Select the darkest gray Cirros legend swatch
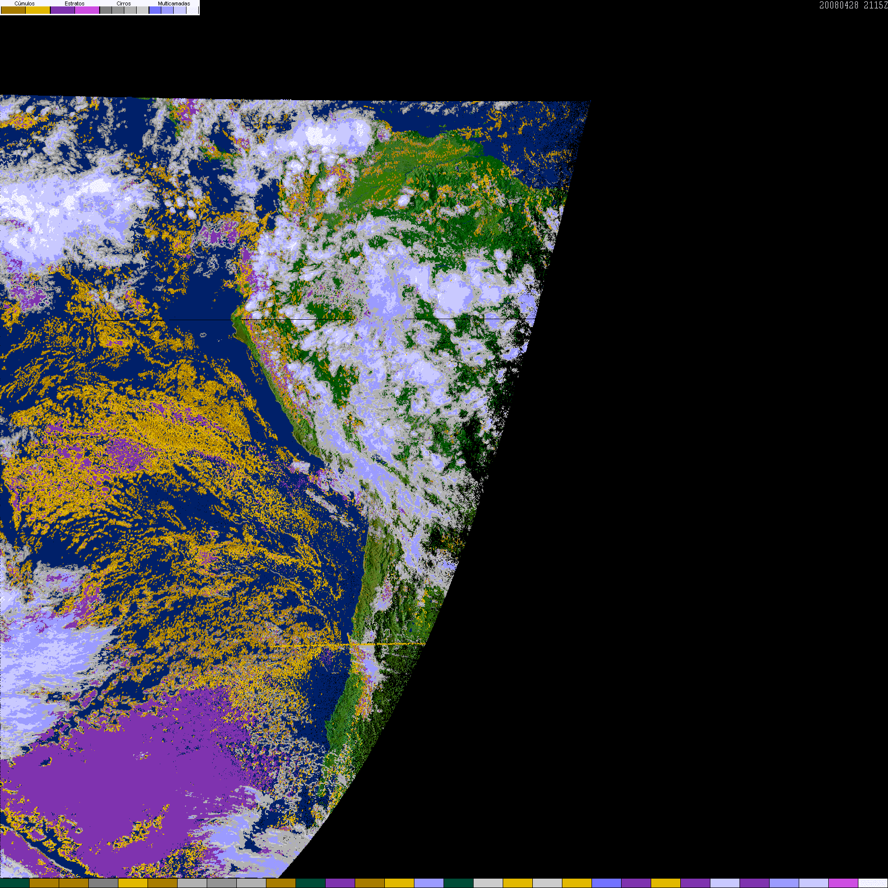Image resolution: width=888 pixels, height=888 pixels. [x=106, y=10]
